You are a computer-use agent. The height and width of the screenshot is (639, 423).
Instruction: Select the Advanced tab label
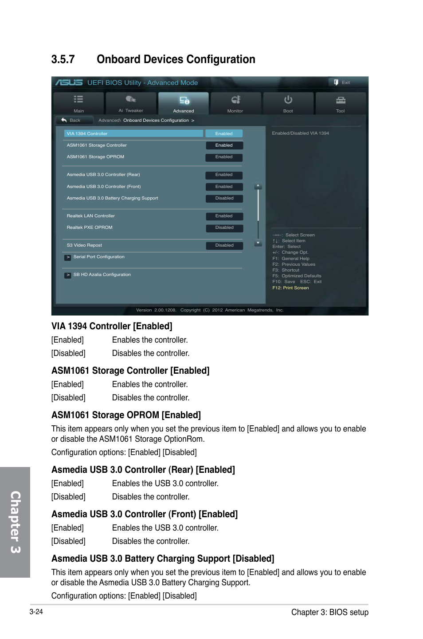[184, 111]
